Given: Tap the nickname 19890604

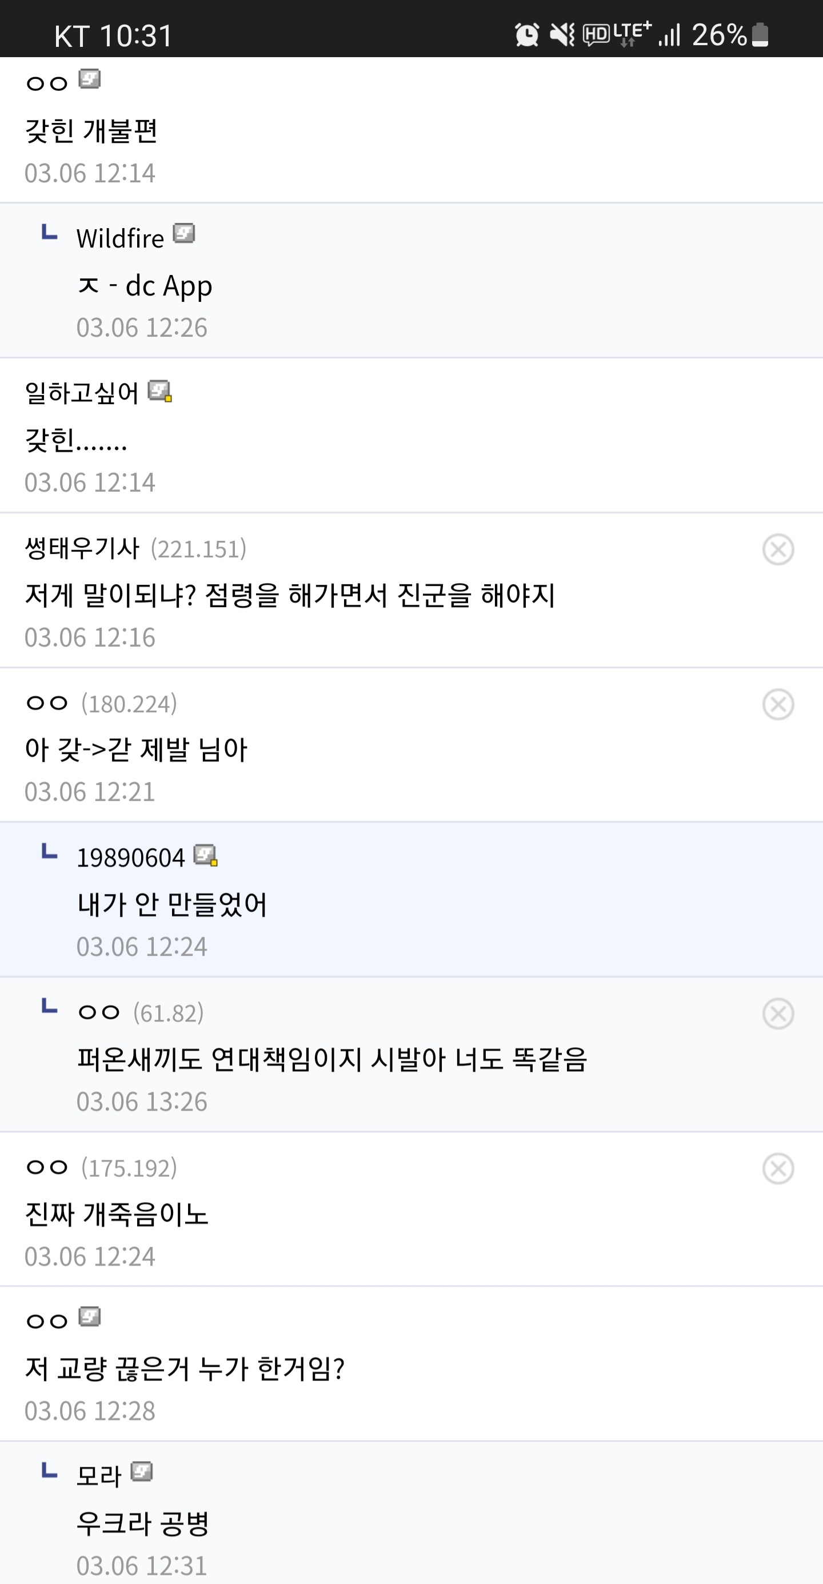Looking at the screenshot, I should tap(130, 858).
